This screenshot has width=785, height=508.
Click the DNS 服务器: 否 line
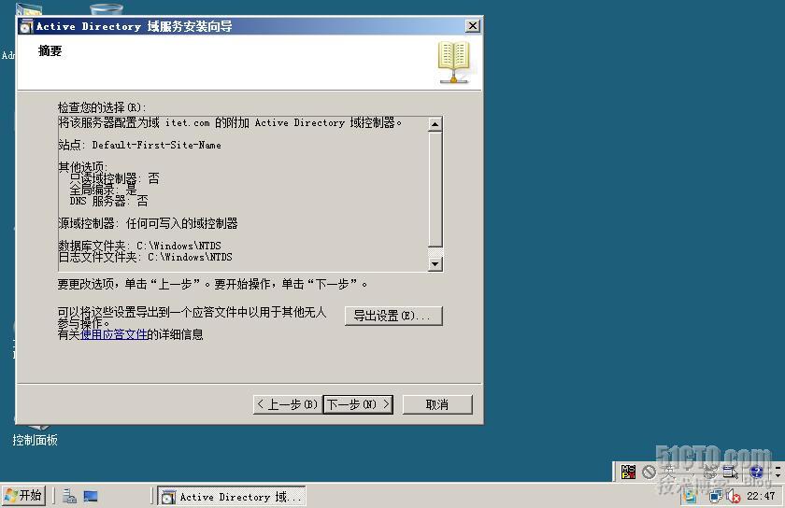coord(108,201)
